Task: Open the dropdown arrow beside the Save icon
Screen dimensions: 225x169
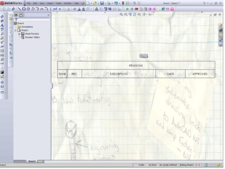Action: click(x=105, y=3)
